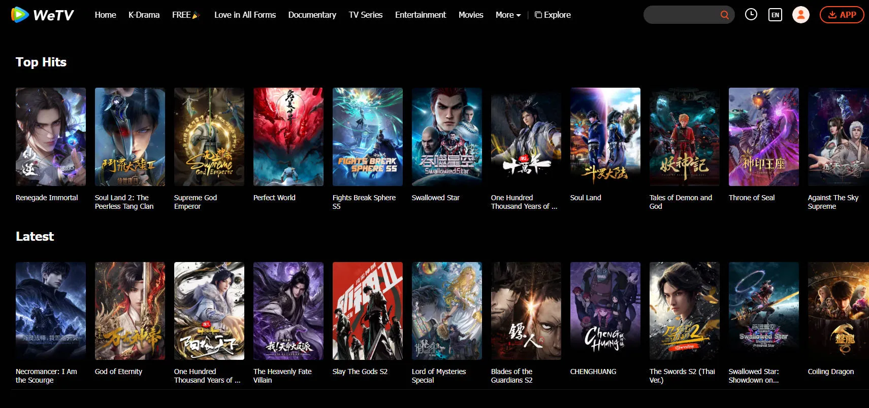
Task: Open The Heavenly Fate Villain poster
Action: click(288, 311)
